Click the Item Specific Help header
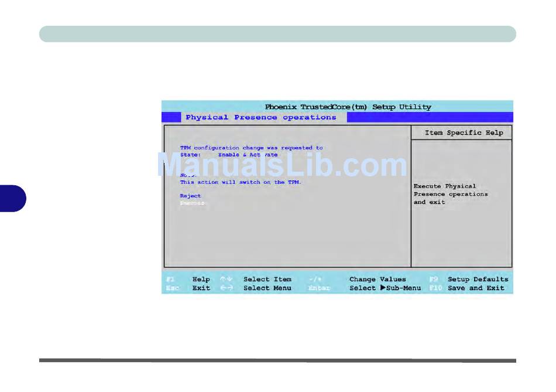 [464, 133]
